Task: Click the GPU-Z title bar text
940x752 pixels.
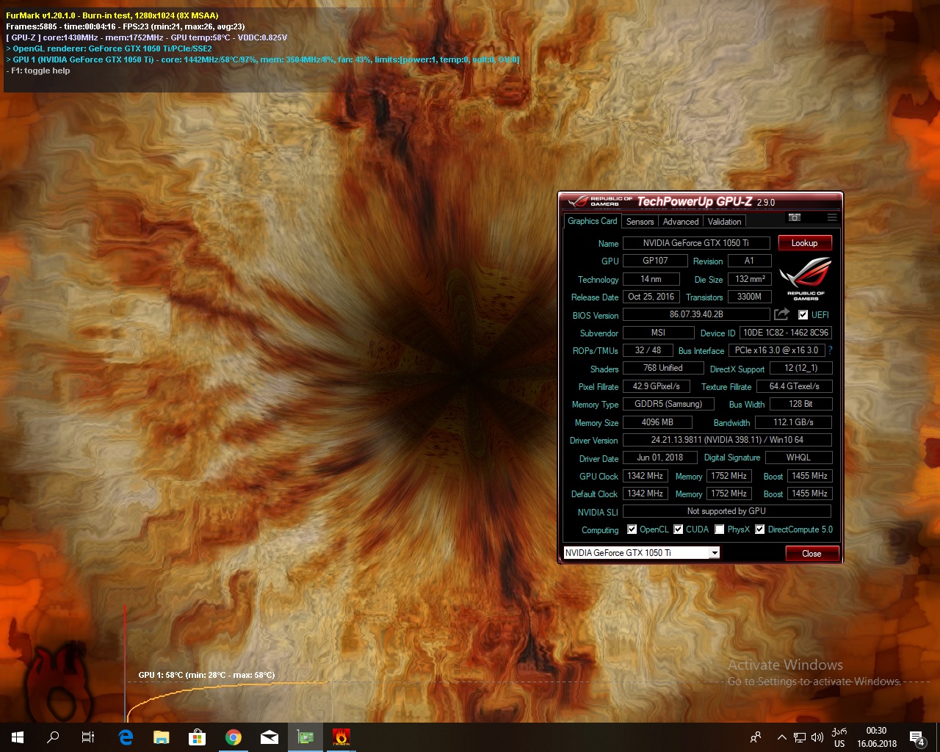Action: coord(706,202)
